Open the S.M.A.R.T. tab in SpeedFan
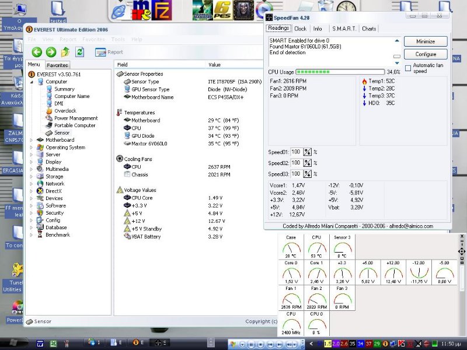 point(344,29)
